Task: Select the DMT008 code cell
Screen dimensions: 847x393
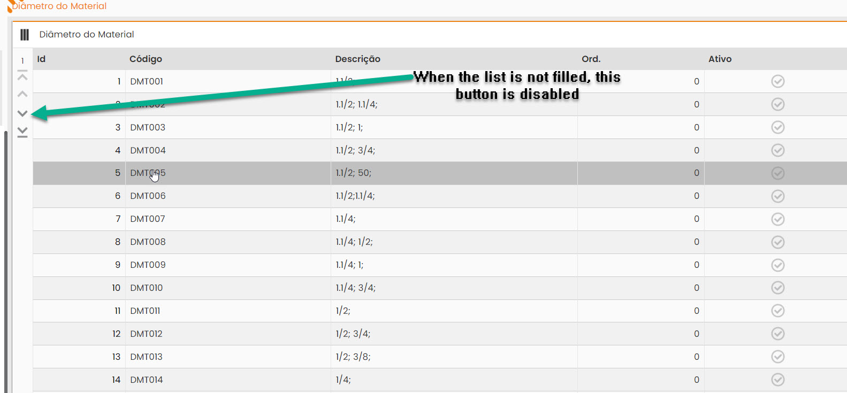Action: [x=228, y=242]
